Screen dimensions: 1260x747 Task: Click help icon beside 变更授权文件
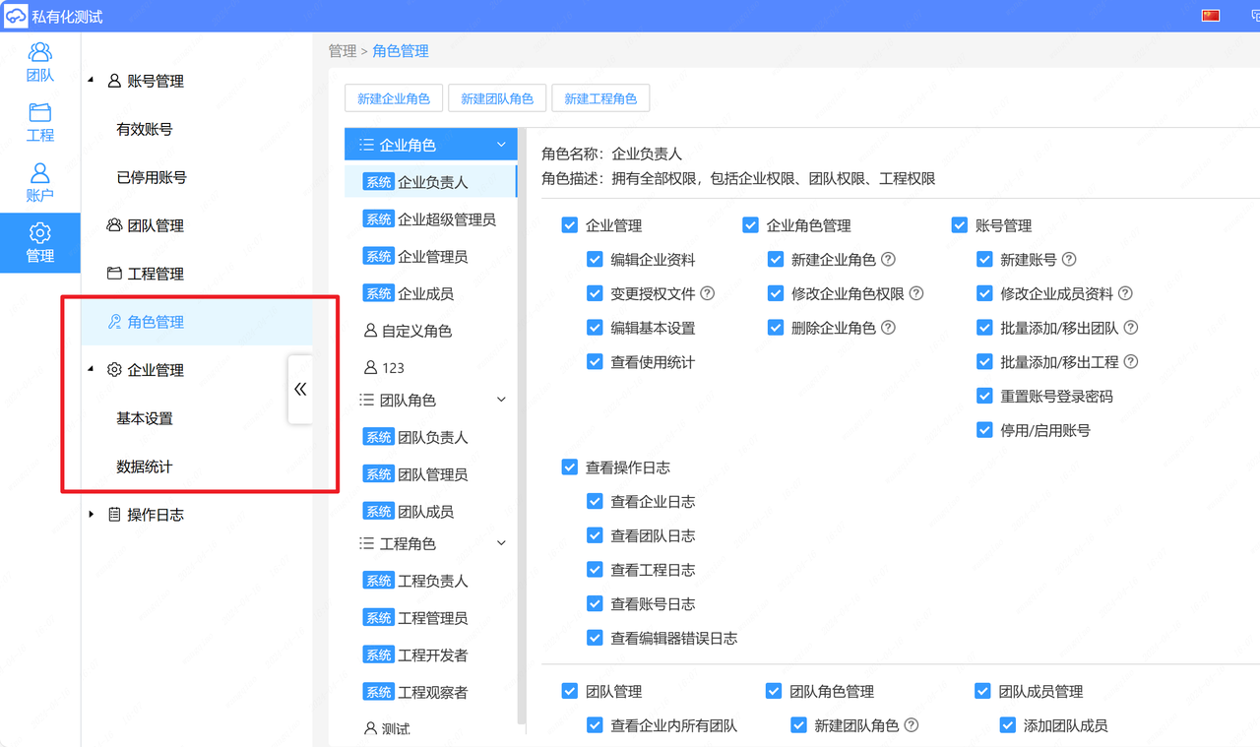click(707, 293)
